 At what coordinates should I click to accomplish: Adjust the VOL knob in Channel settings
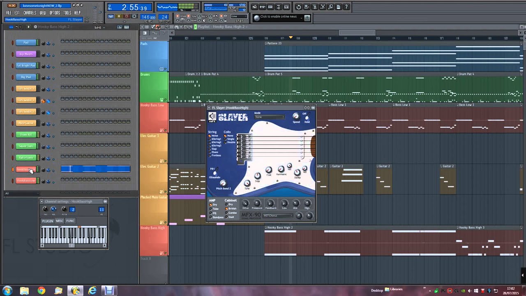(53, 210)
